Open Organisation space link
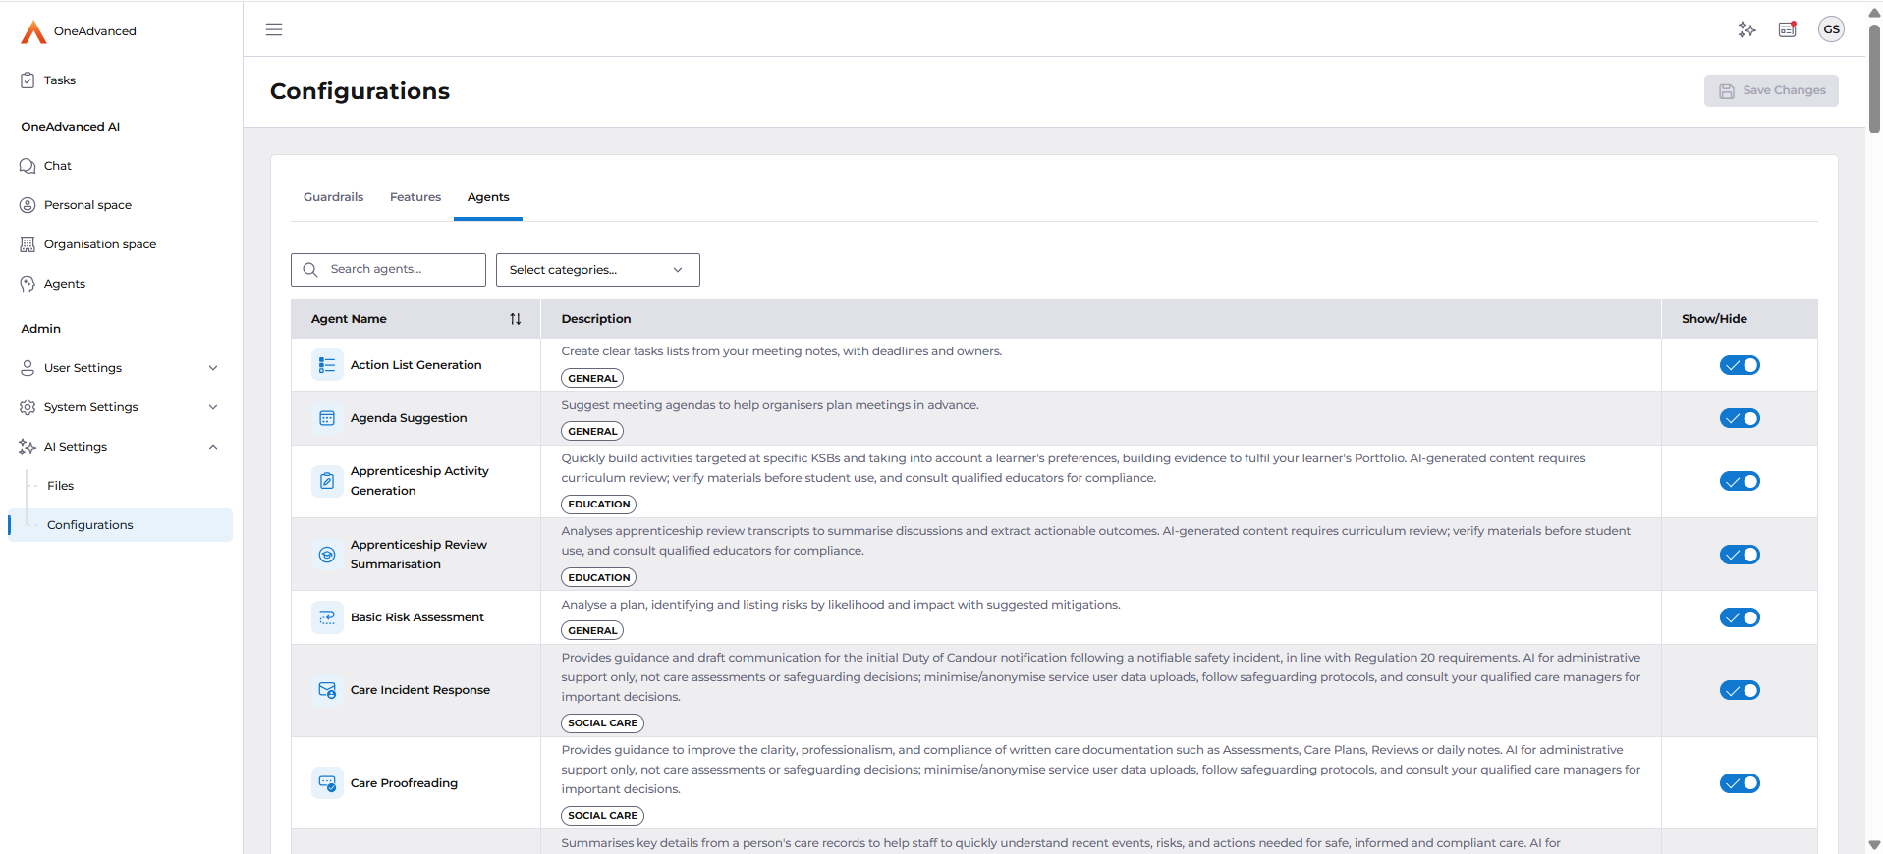The image size is (1883, 854). tap(100, 244)
